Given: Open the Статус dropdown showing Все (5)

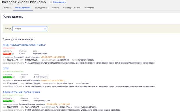Looking at the screenshot, I should pos(30,28).
